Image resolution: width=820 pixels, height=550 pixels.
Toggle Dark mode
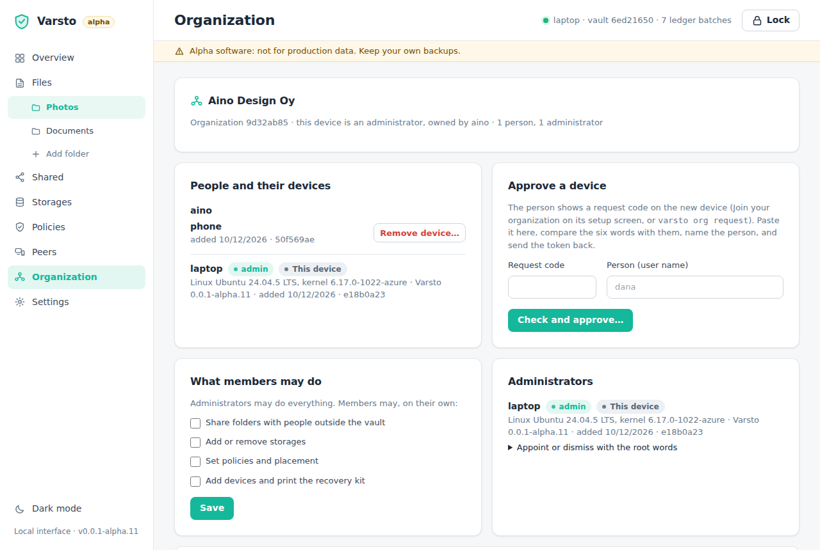76,508
